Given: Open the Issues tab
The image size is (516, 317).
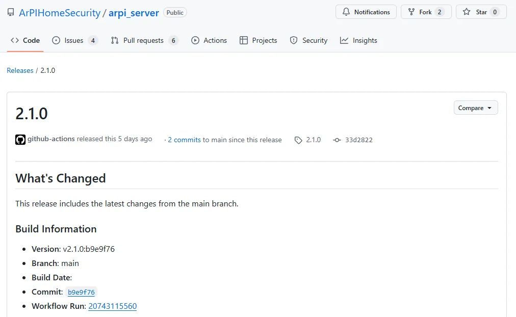Looking at the screenshot, I should 74,41.
